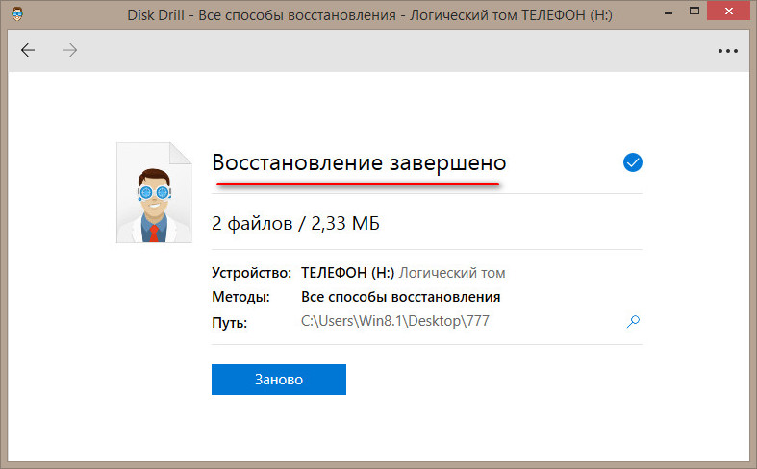This screenshot has width=757, height=469.
Task: Go forward with the right arrow
Action: pos(70,50)
